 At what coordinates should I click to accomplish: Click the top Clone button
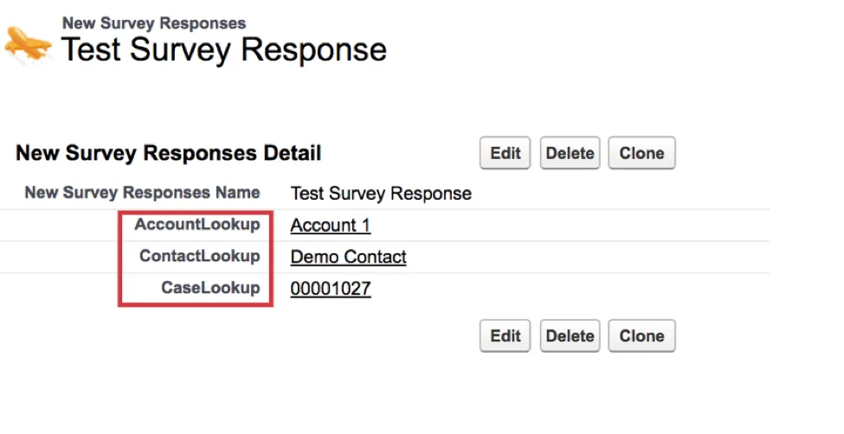(x=641, y=154)
